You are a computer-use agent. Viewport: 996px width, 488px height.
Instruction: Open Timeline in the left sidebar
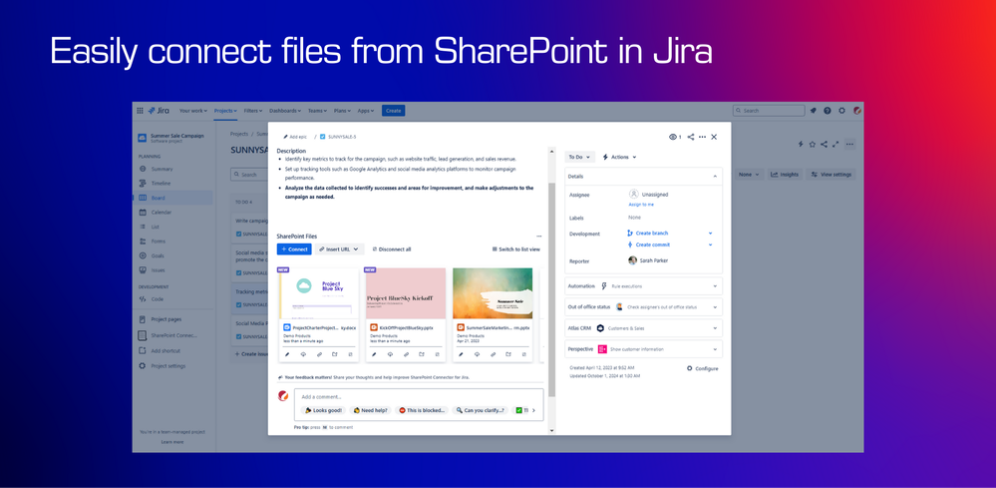(x=161, y=183)
